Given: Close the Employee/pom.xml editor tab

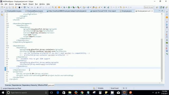Looking at the screenshot, I should click(152, 11).
